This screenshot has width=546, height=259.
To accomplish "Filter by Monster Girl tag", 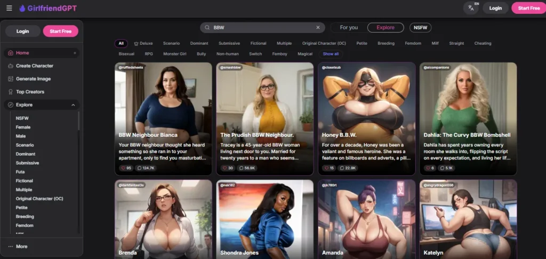I will [175, 54].
